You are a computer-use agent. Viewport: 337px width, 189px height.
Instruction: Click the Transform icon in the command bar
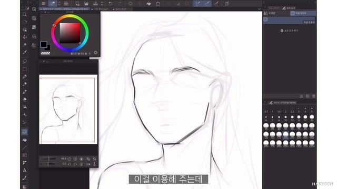[158, 4]
